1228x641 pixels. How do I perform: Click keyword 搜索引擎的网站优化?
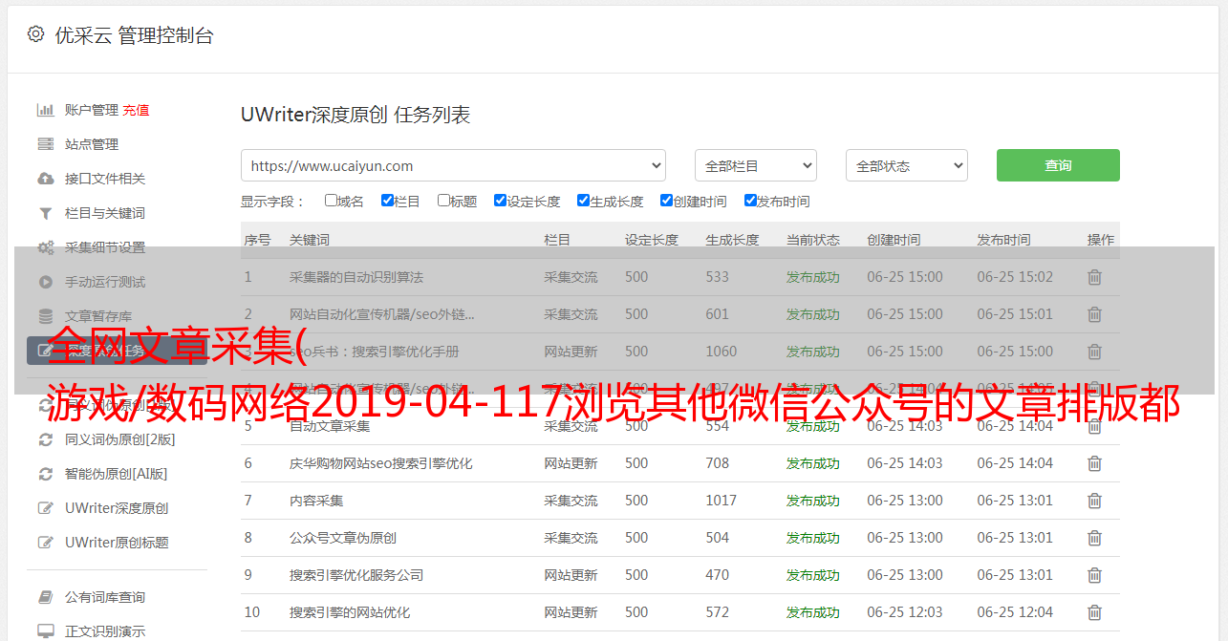pyautogui.click(x=350, y=612)
